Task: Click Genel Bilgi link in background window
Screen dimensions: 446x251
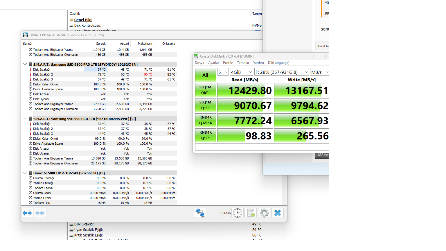Action: click(x=83, y=20)
